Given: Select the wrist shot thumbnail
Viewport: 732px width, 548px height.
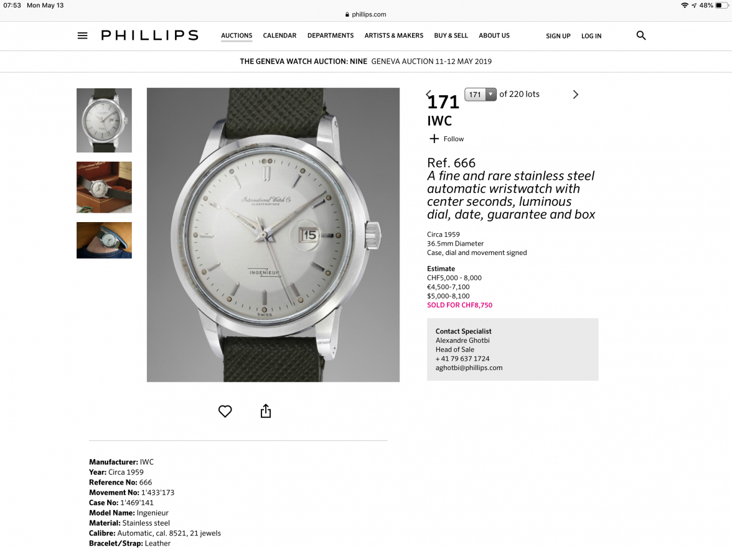Looking at the screenshot, I should 104,240.
